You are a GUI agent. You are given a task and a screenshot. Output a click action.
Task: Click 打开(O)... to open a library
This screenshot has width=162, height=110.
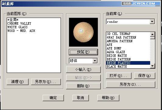tap(119, 76)
